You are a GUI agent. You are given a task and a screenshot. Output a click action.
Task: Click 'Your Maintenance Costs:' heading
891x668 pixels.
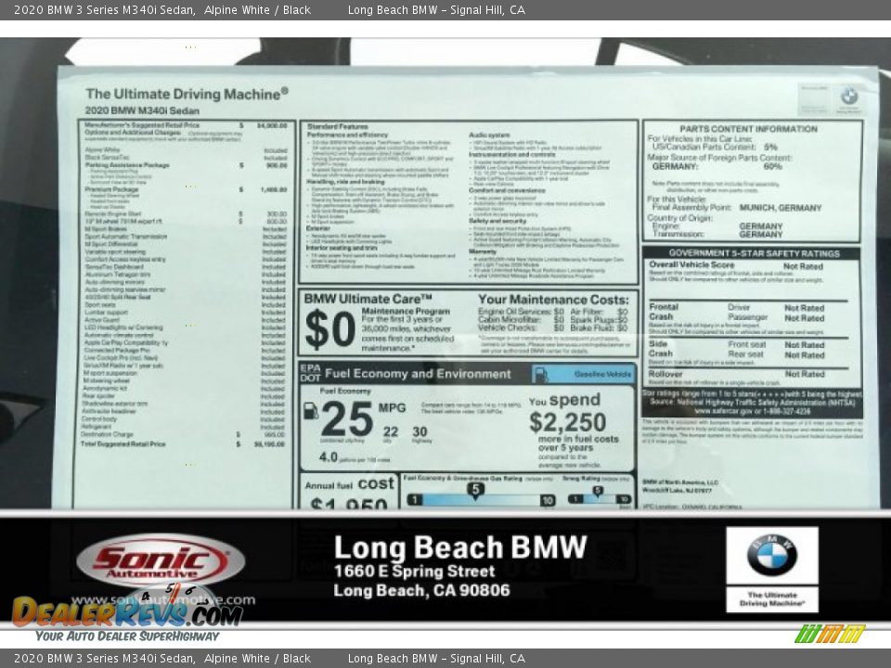[553, 300]
